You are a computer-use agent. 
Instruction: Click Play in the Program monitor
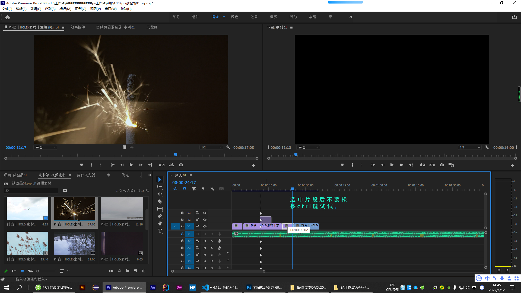pos(392,165)
